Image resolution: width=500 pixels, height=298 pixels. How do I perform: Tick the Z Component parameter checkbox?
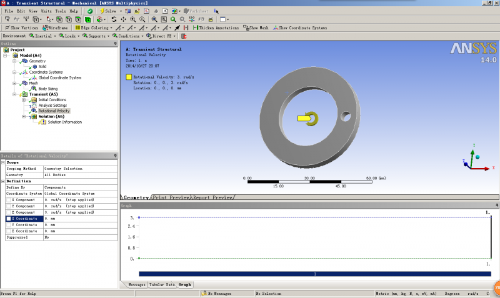(9, 212)
